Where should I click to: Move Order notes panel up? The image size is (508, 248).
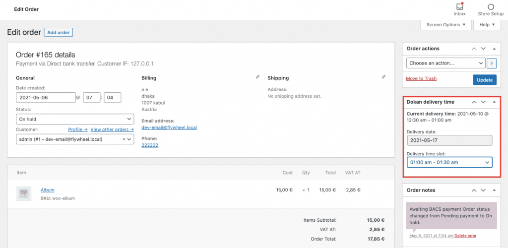(x=474, y=190)
